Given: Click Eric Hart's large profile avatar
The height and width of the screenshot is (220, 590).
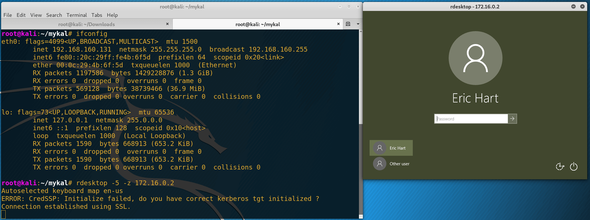Looking at the screenshot, I should [475, 58].
